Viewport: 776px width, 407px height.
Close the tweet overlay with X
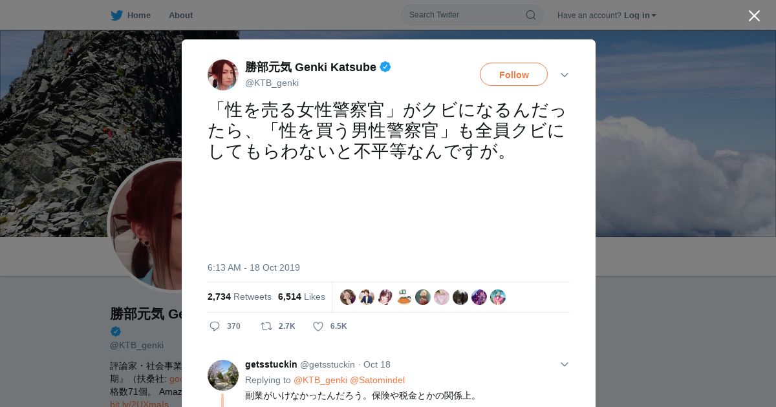pyautogui.click(x=754, y=16)
